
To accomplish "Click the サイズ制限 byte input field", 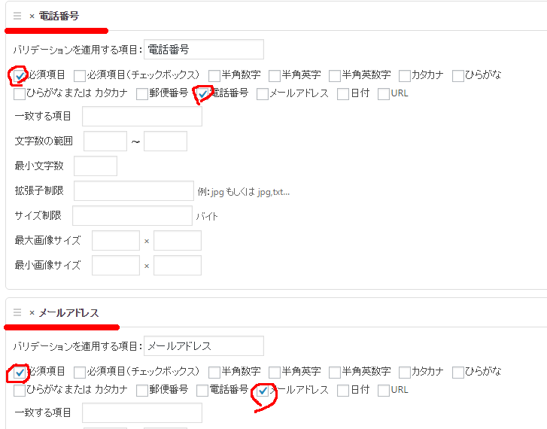I will [132, 216].
